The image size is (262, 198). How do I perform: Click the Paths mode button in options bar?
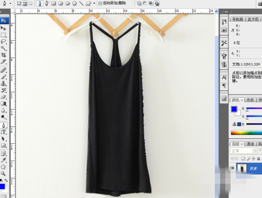pos(25,3)
